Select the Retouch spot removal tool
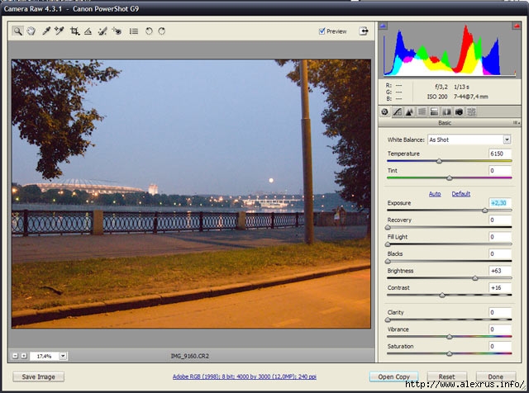 coord(102,31)
